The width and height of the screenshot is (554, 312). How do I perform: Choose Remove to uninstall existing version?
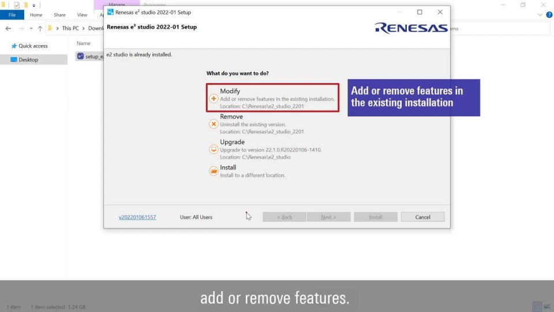(x=261, y=124)
